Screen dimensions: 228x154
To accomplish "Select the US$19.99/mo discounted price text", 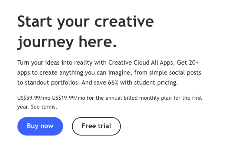I will coord(69,98).
